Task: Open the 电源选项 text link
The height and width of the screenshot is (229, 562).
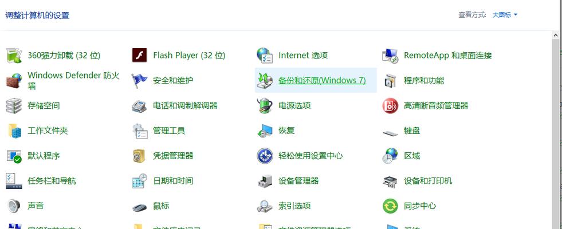Action: [x=294, y=105]
